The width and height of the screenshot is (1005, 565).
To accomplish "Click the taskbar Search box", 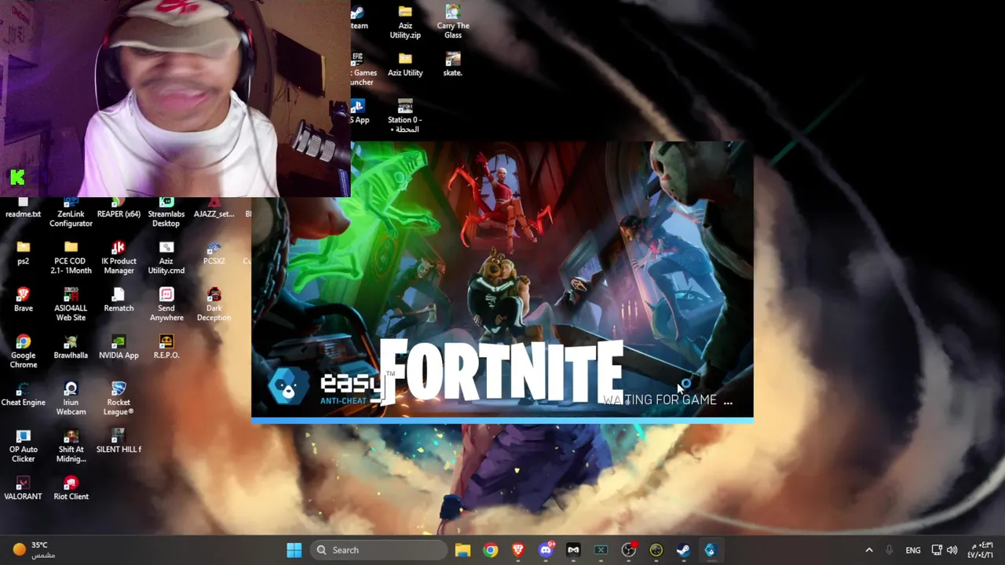I will (379, 550).
